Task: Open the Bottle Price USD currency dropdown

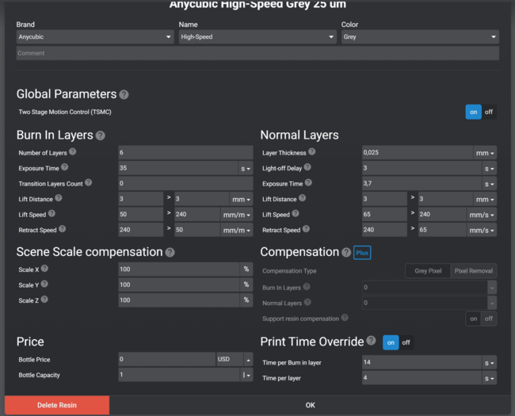Action: [x=234, y=359]
